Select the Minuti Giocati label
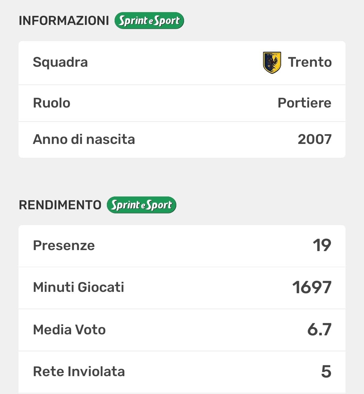364x394 pixels. [79, 287]
